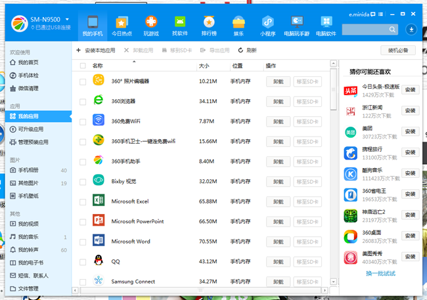The image size is (427, 300).
Task: Focus the top search box
Action: 370,29
